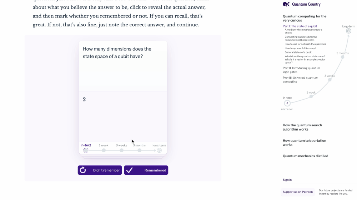
Task: Click Support us on Patreon button
Action: [297, 192]
